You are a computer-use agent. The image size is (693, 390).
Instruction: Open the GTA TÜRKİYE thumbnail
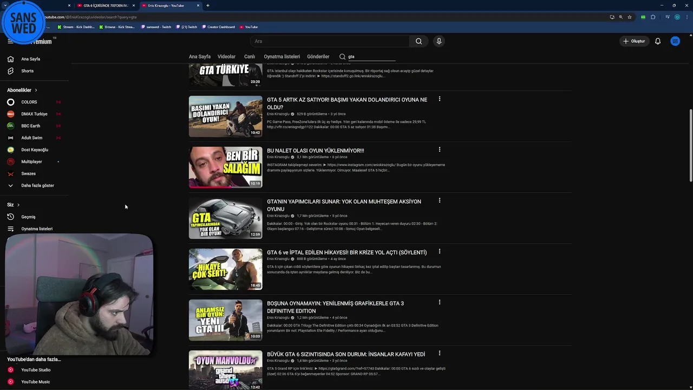point(225,75)
